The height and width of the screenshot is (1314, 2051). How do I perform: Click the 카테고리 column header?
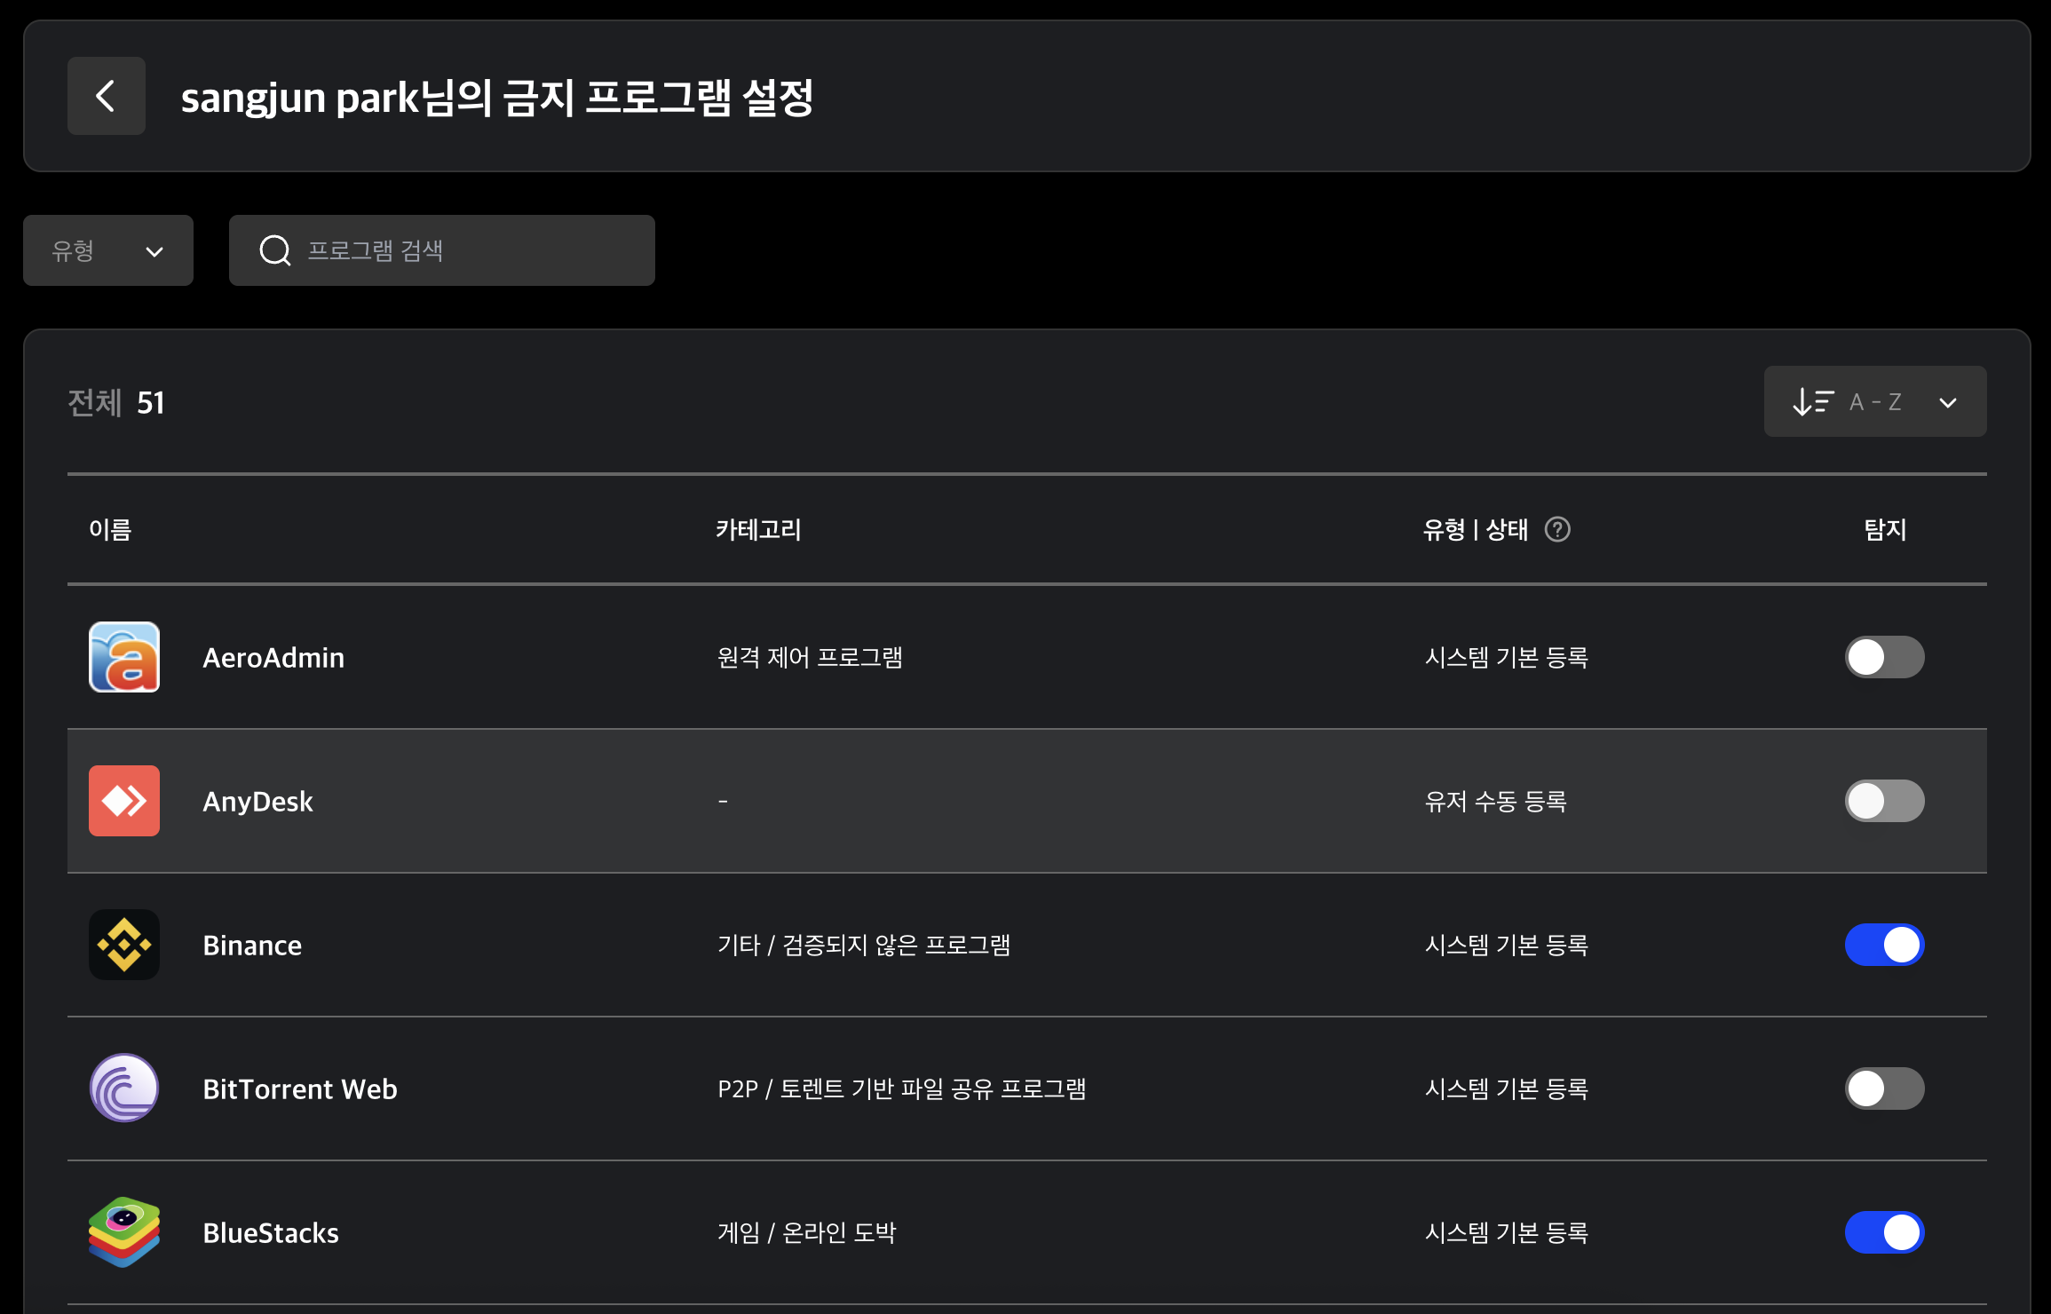pos(758,529)
